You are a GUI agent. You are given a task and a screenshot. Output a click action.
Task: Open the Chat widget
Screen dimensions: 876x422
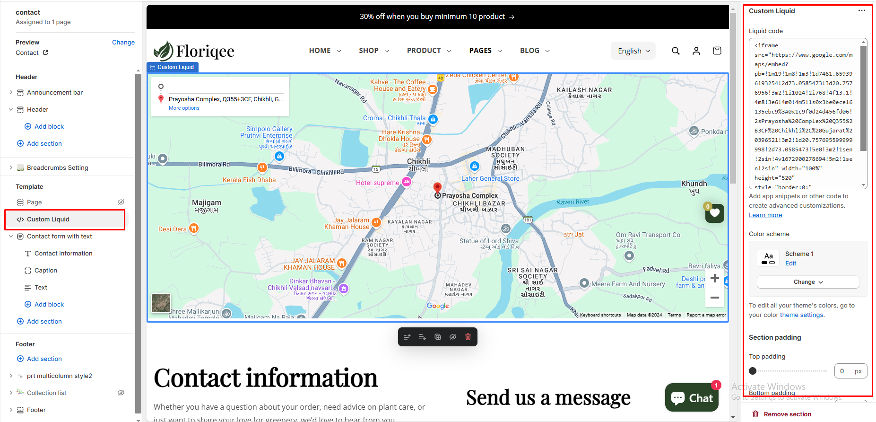[x=692, y=398]
